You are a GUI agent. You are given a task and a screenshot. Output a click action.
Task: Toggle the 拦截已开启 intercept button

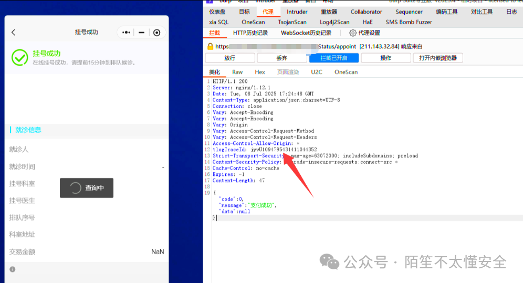coord(334,58)
